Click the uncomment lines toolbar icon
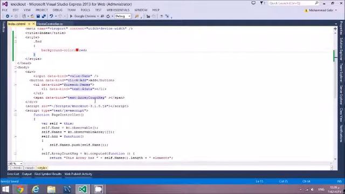Image resolution: width=345 pixels, height=194 pixels. tap(167, 16)
